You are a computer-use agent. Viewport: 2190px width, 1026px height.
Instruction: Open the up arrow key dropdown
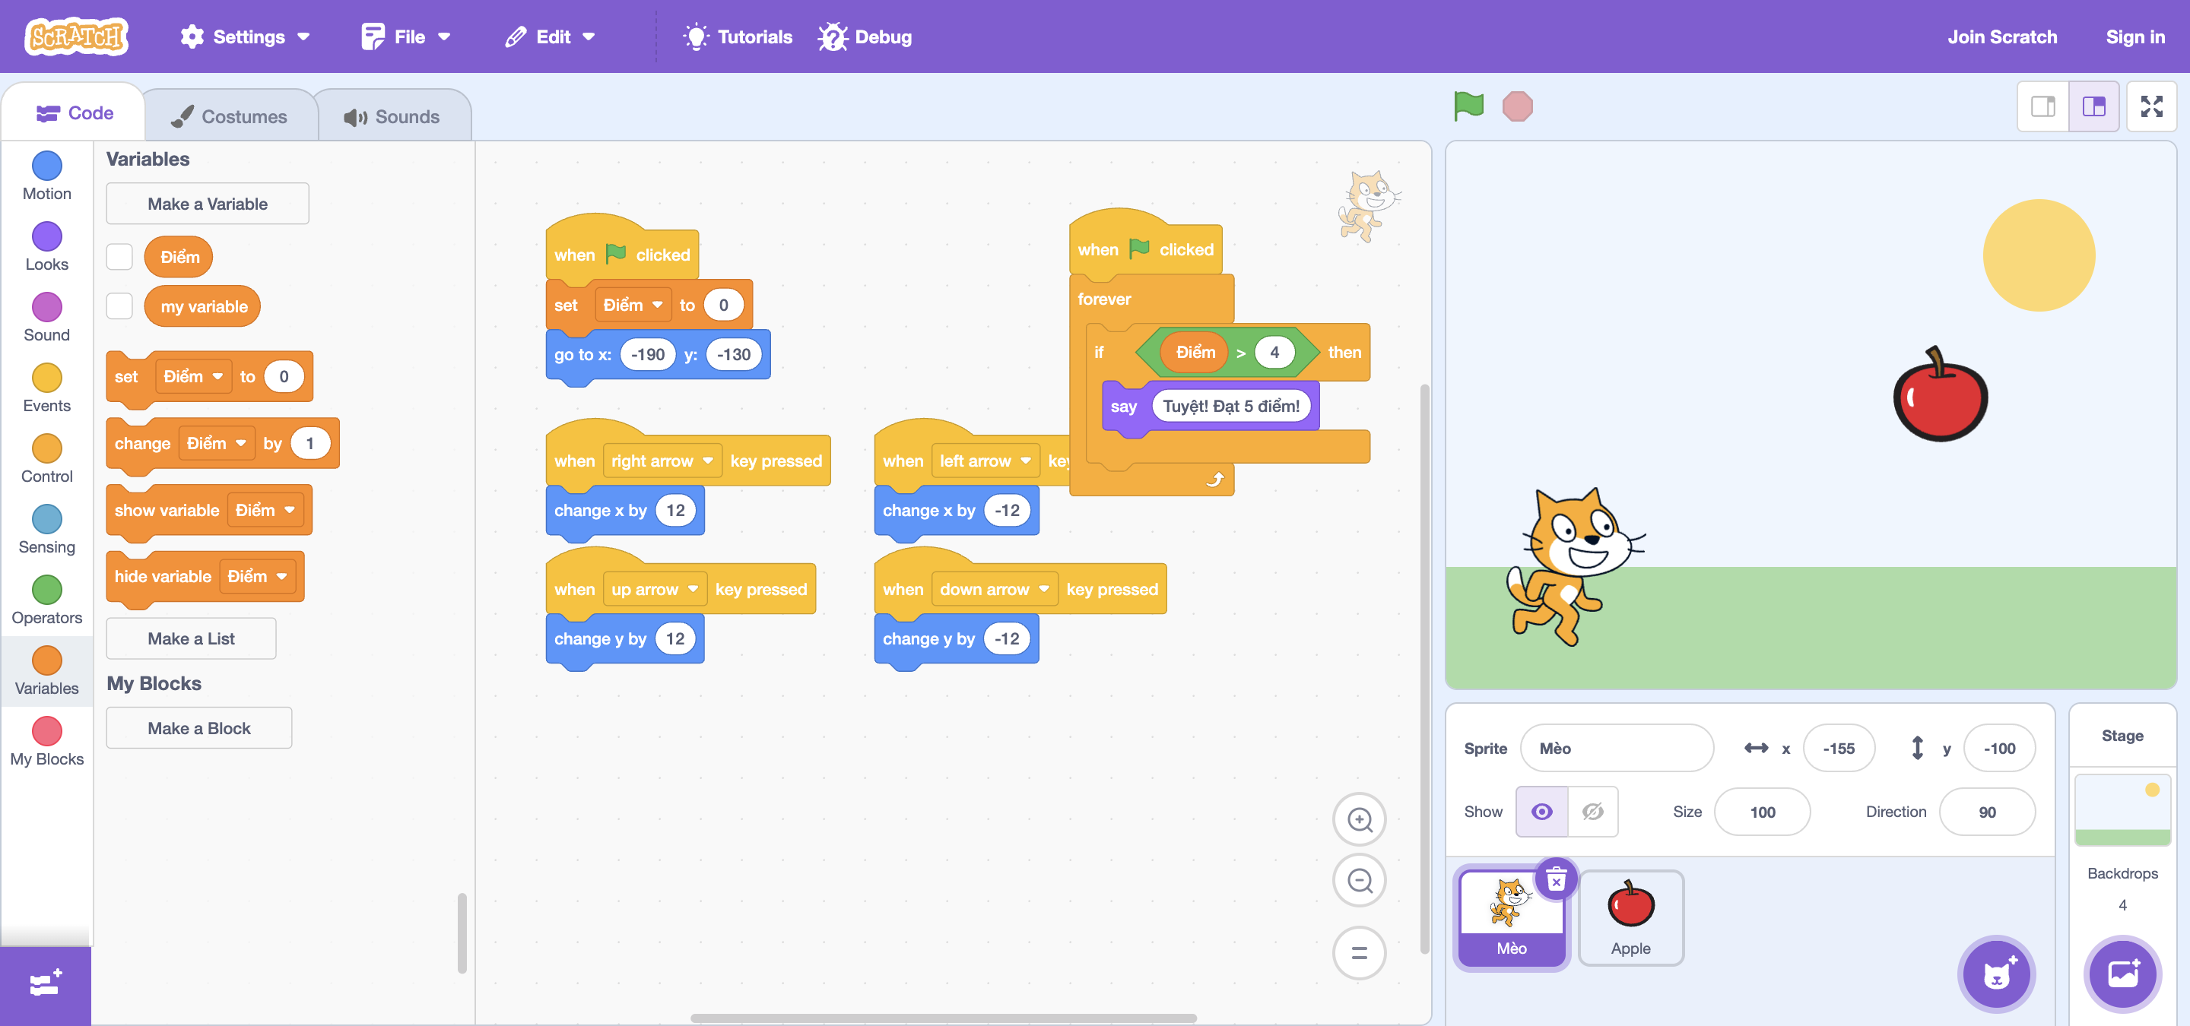point(655,588)
